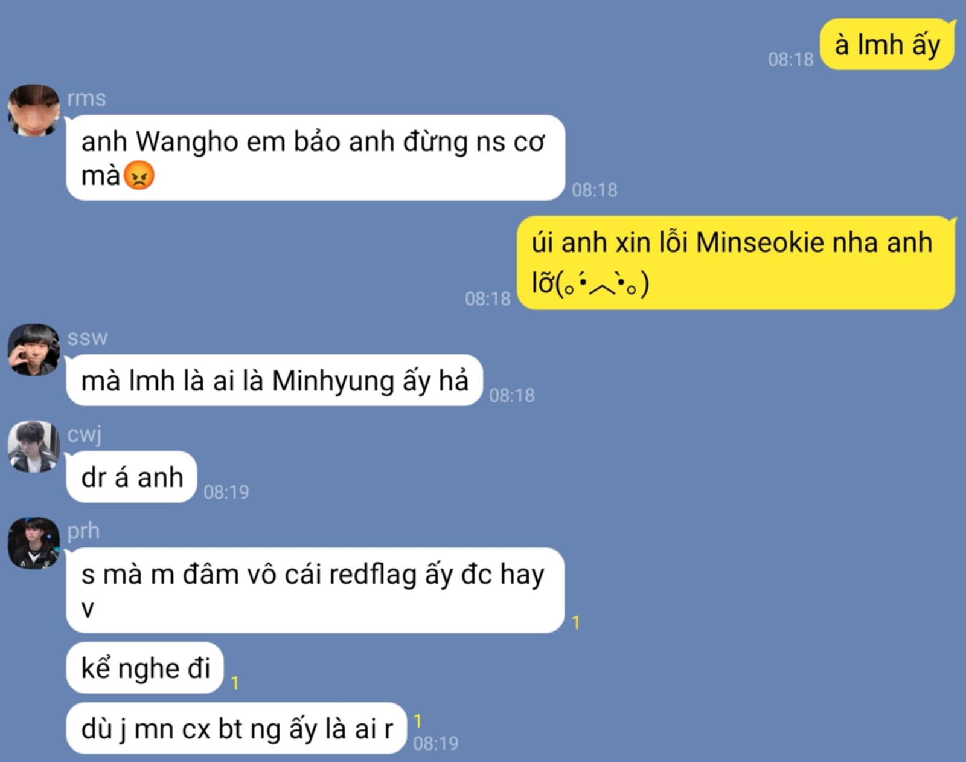Tap the 'mà lmh là ai' message

(275, 380)
